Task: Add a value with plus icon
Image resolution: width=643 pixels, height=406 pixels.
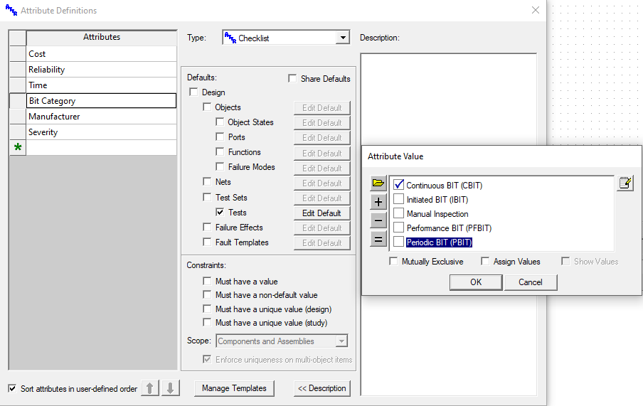Action: pyautogui.click(x=378, y=202)
